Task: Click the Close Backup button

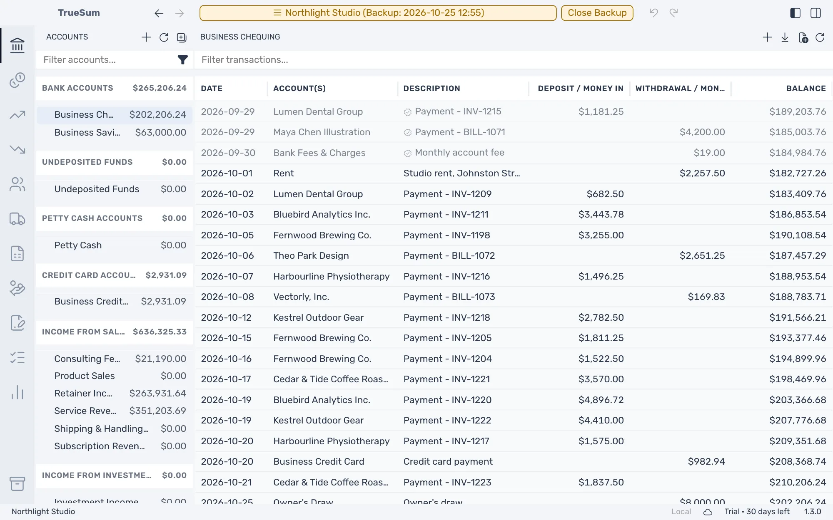Action: pyautogui.click(x=597, y=13)
